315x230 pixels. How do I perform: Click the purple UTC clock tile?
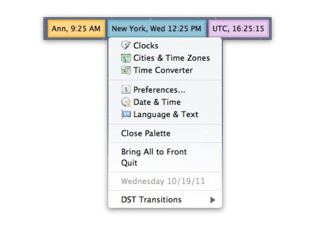point(238,29)
